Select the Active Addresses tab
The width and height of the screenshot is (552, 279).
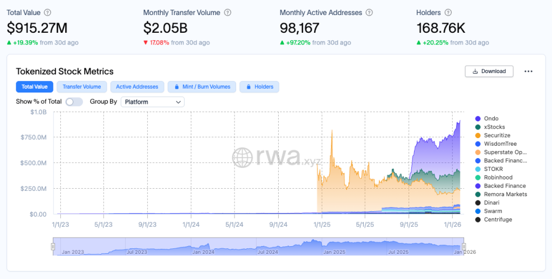click(137, 87)
